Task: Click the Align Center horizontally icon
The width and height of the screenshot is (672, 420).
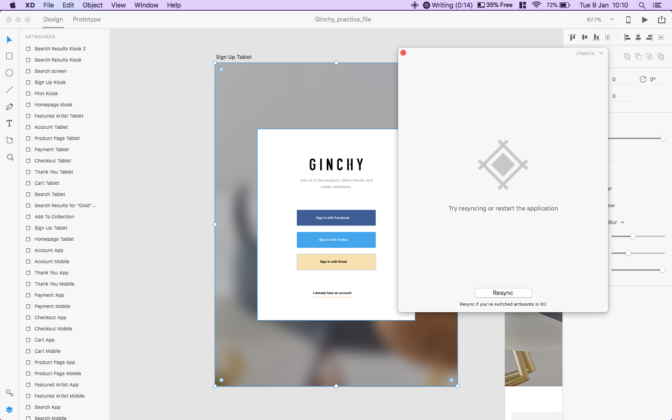Action: pos(638,37)
